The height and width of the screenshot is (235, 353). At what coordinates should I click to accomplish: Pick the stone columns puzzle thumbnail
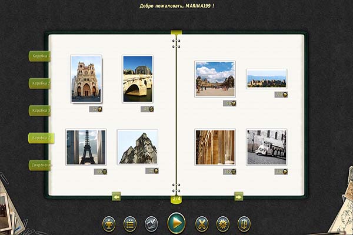coord(215,147)
